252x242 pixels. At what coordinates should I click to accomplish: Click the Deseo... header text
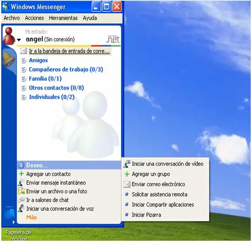(x=37, y=165)
